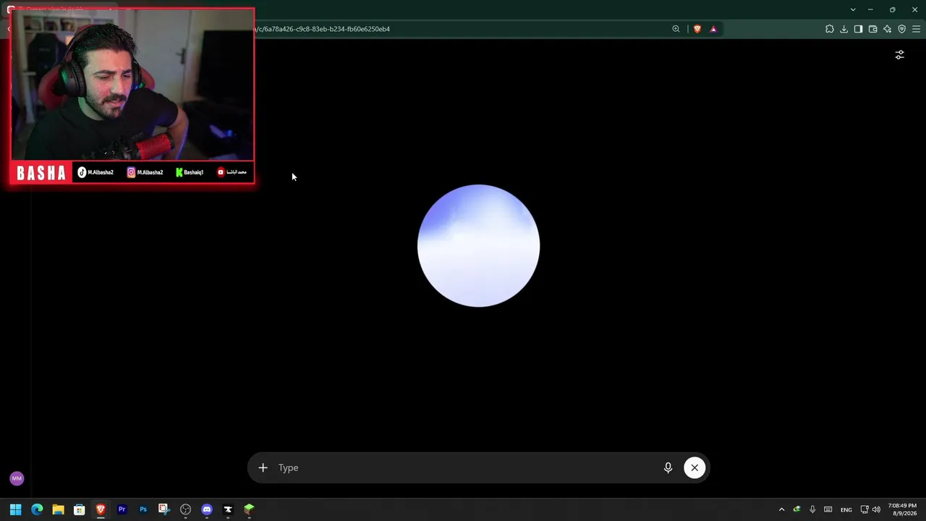Click the page URL in address bar

click(323, 29)
